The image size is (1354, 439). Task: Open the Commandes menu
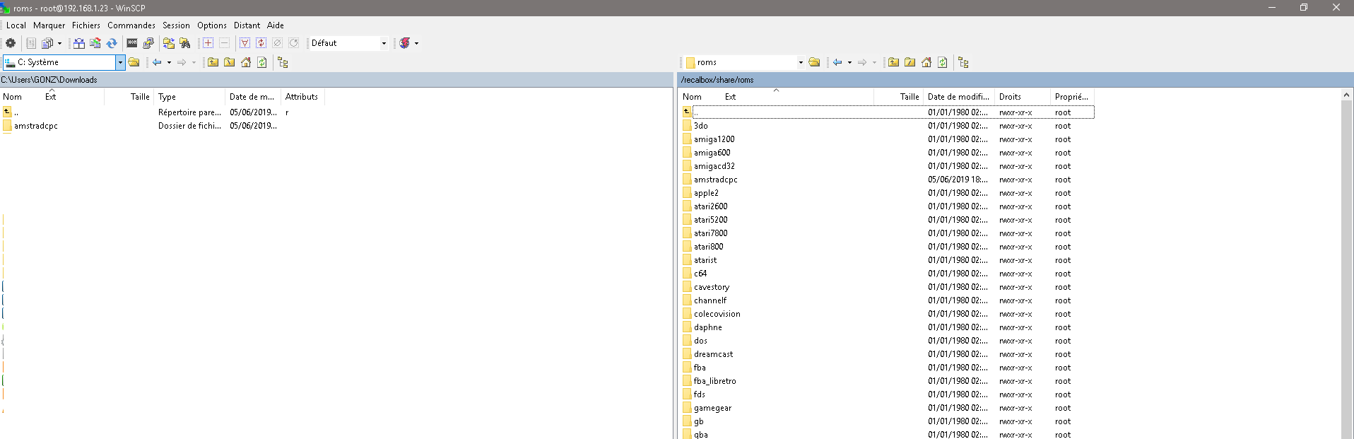click(131, 25)
